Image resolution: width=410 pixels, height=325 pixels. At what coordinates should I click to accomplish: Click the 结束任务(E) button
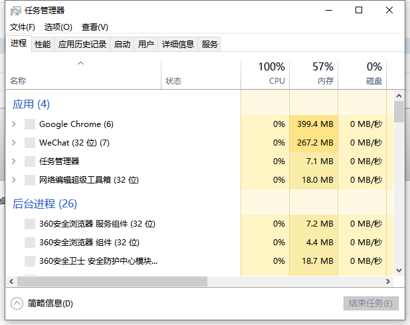(371, 303)
